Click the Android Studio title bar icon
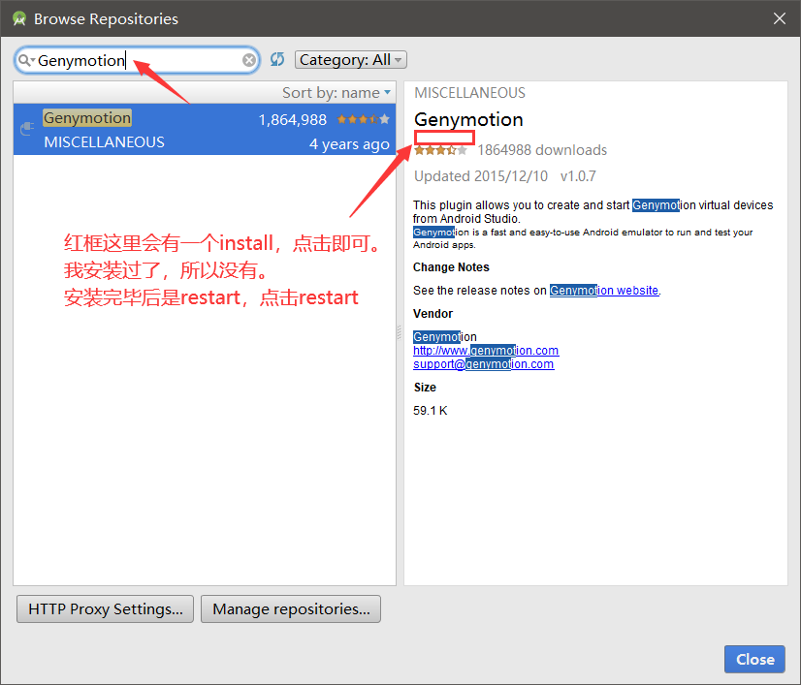 [19, 18]
